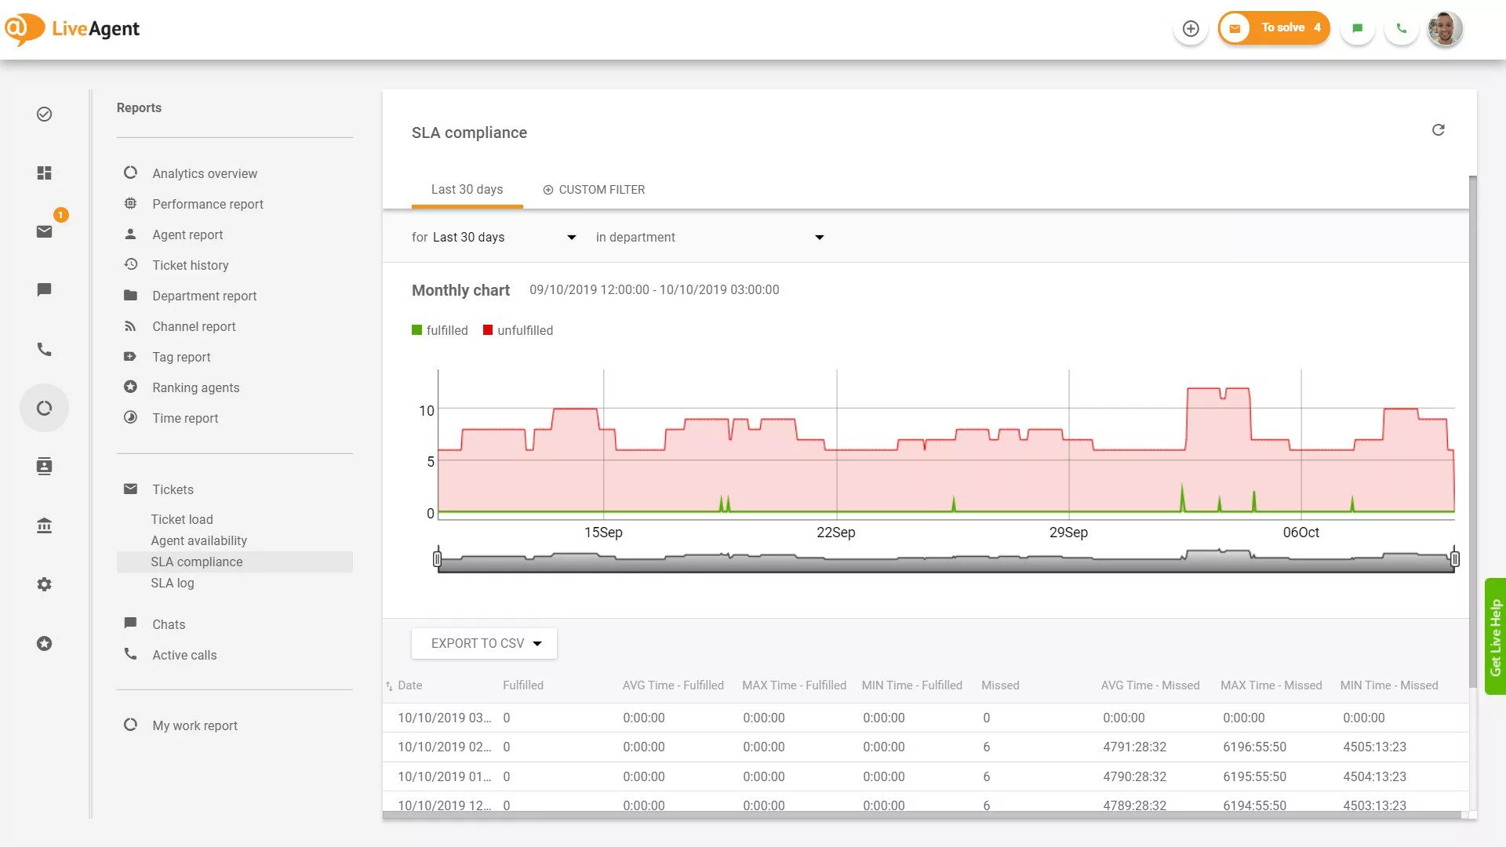1506x847 pixels.
Task: Open the knowledge base building icon
Action: [45, 525]
